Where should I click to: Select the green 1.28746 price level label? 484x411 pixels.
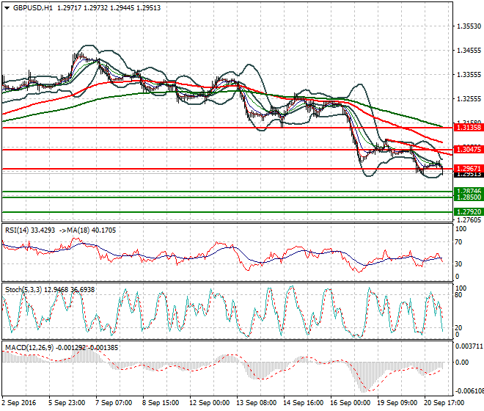[x=469, y=191]
